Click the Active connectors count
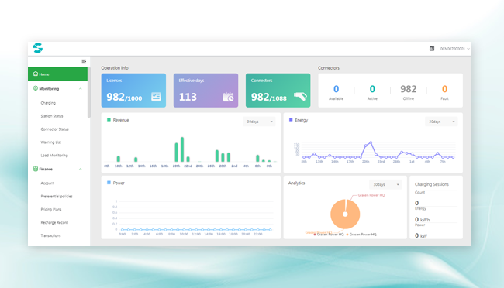The image size is (504, 288). (x=372, y=89)
